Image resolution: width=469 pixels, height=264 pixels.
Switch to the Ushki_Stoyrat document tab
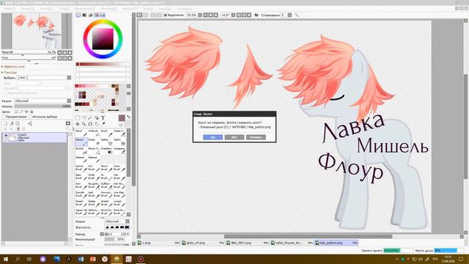tap(292, 243)
